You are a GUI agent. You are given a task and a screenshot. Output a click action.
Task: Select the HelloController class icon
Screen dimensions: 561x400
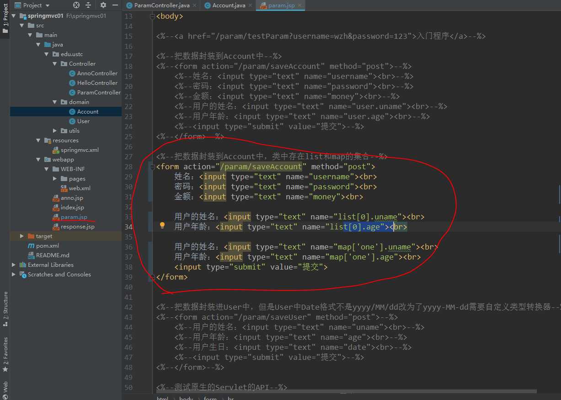(72, 83)
